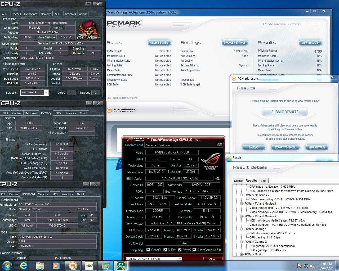Viewport: 339px width, 271px height.
Task: Collapse the PCMark Music 1 node
Action: [x=242, y=254]
